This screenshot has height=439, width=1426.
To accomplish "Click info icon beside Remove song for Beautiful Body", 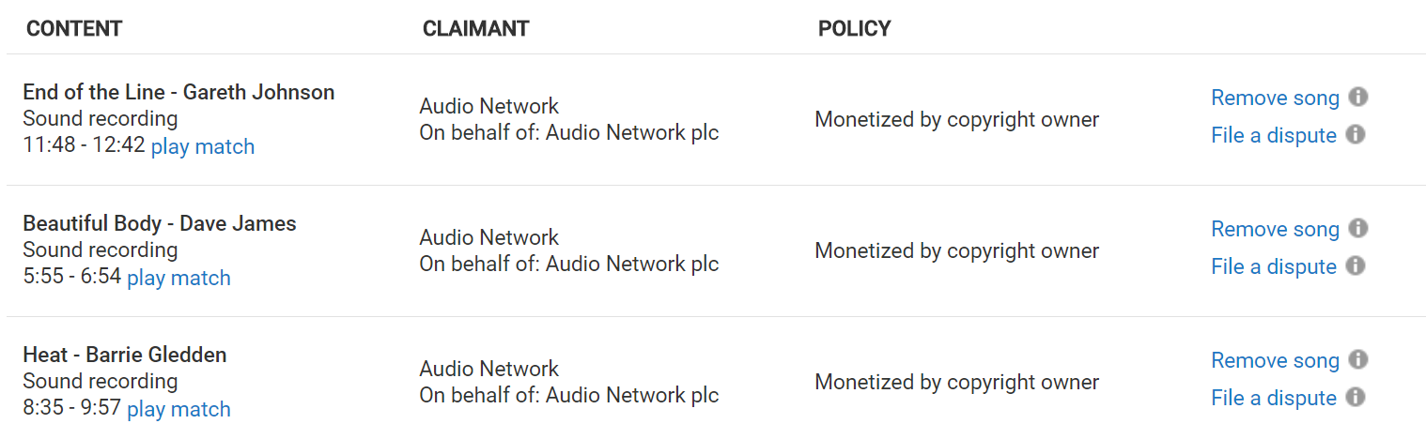I will (1357, 228).
